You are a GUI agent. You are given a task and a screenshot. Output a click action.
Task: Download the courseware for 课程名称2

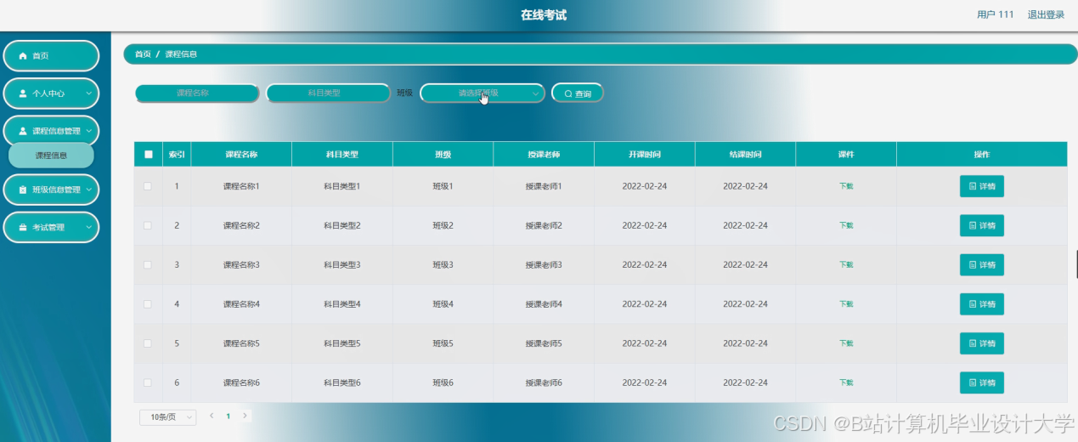point(846,225)
